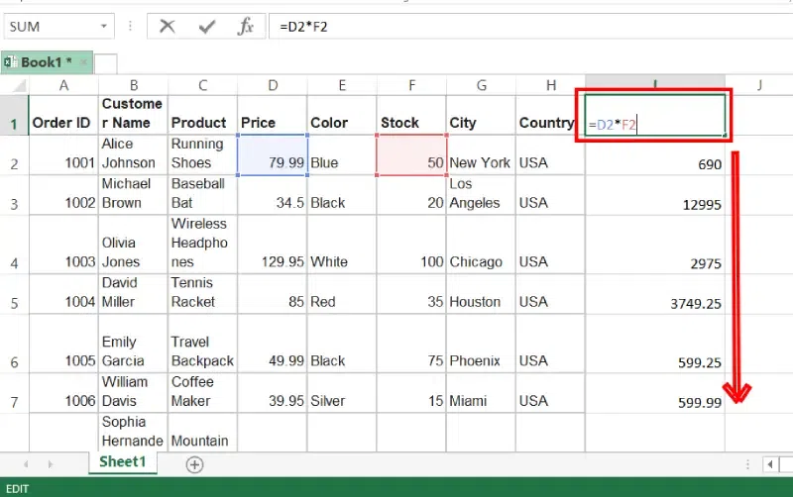Open the blank tab beside Book1

[106, 63]
